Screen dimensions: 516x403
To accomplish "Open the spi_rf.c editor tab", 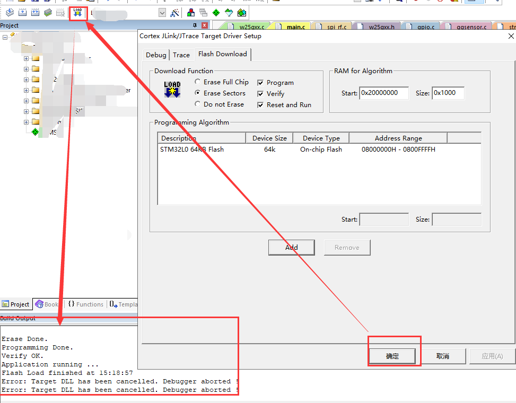I will 333,27.
